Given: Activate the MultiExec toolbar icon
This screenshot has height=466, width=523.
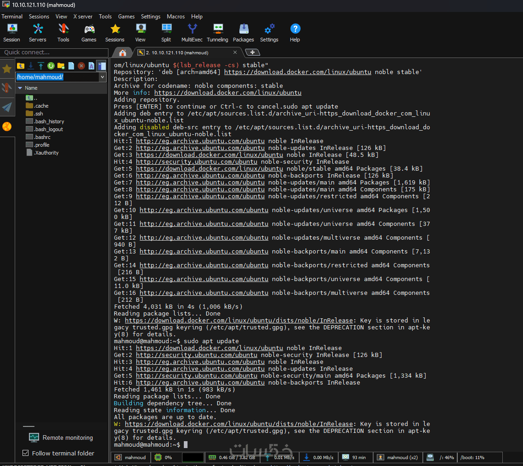Looking at the screenshot, I should [x=192, y=33].
